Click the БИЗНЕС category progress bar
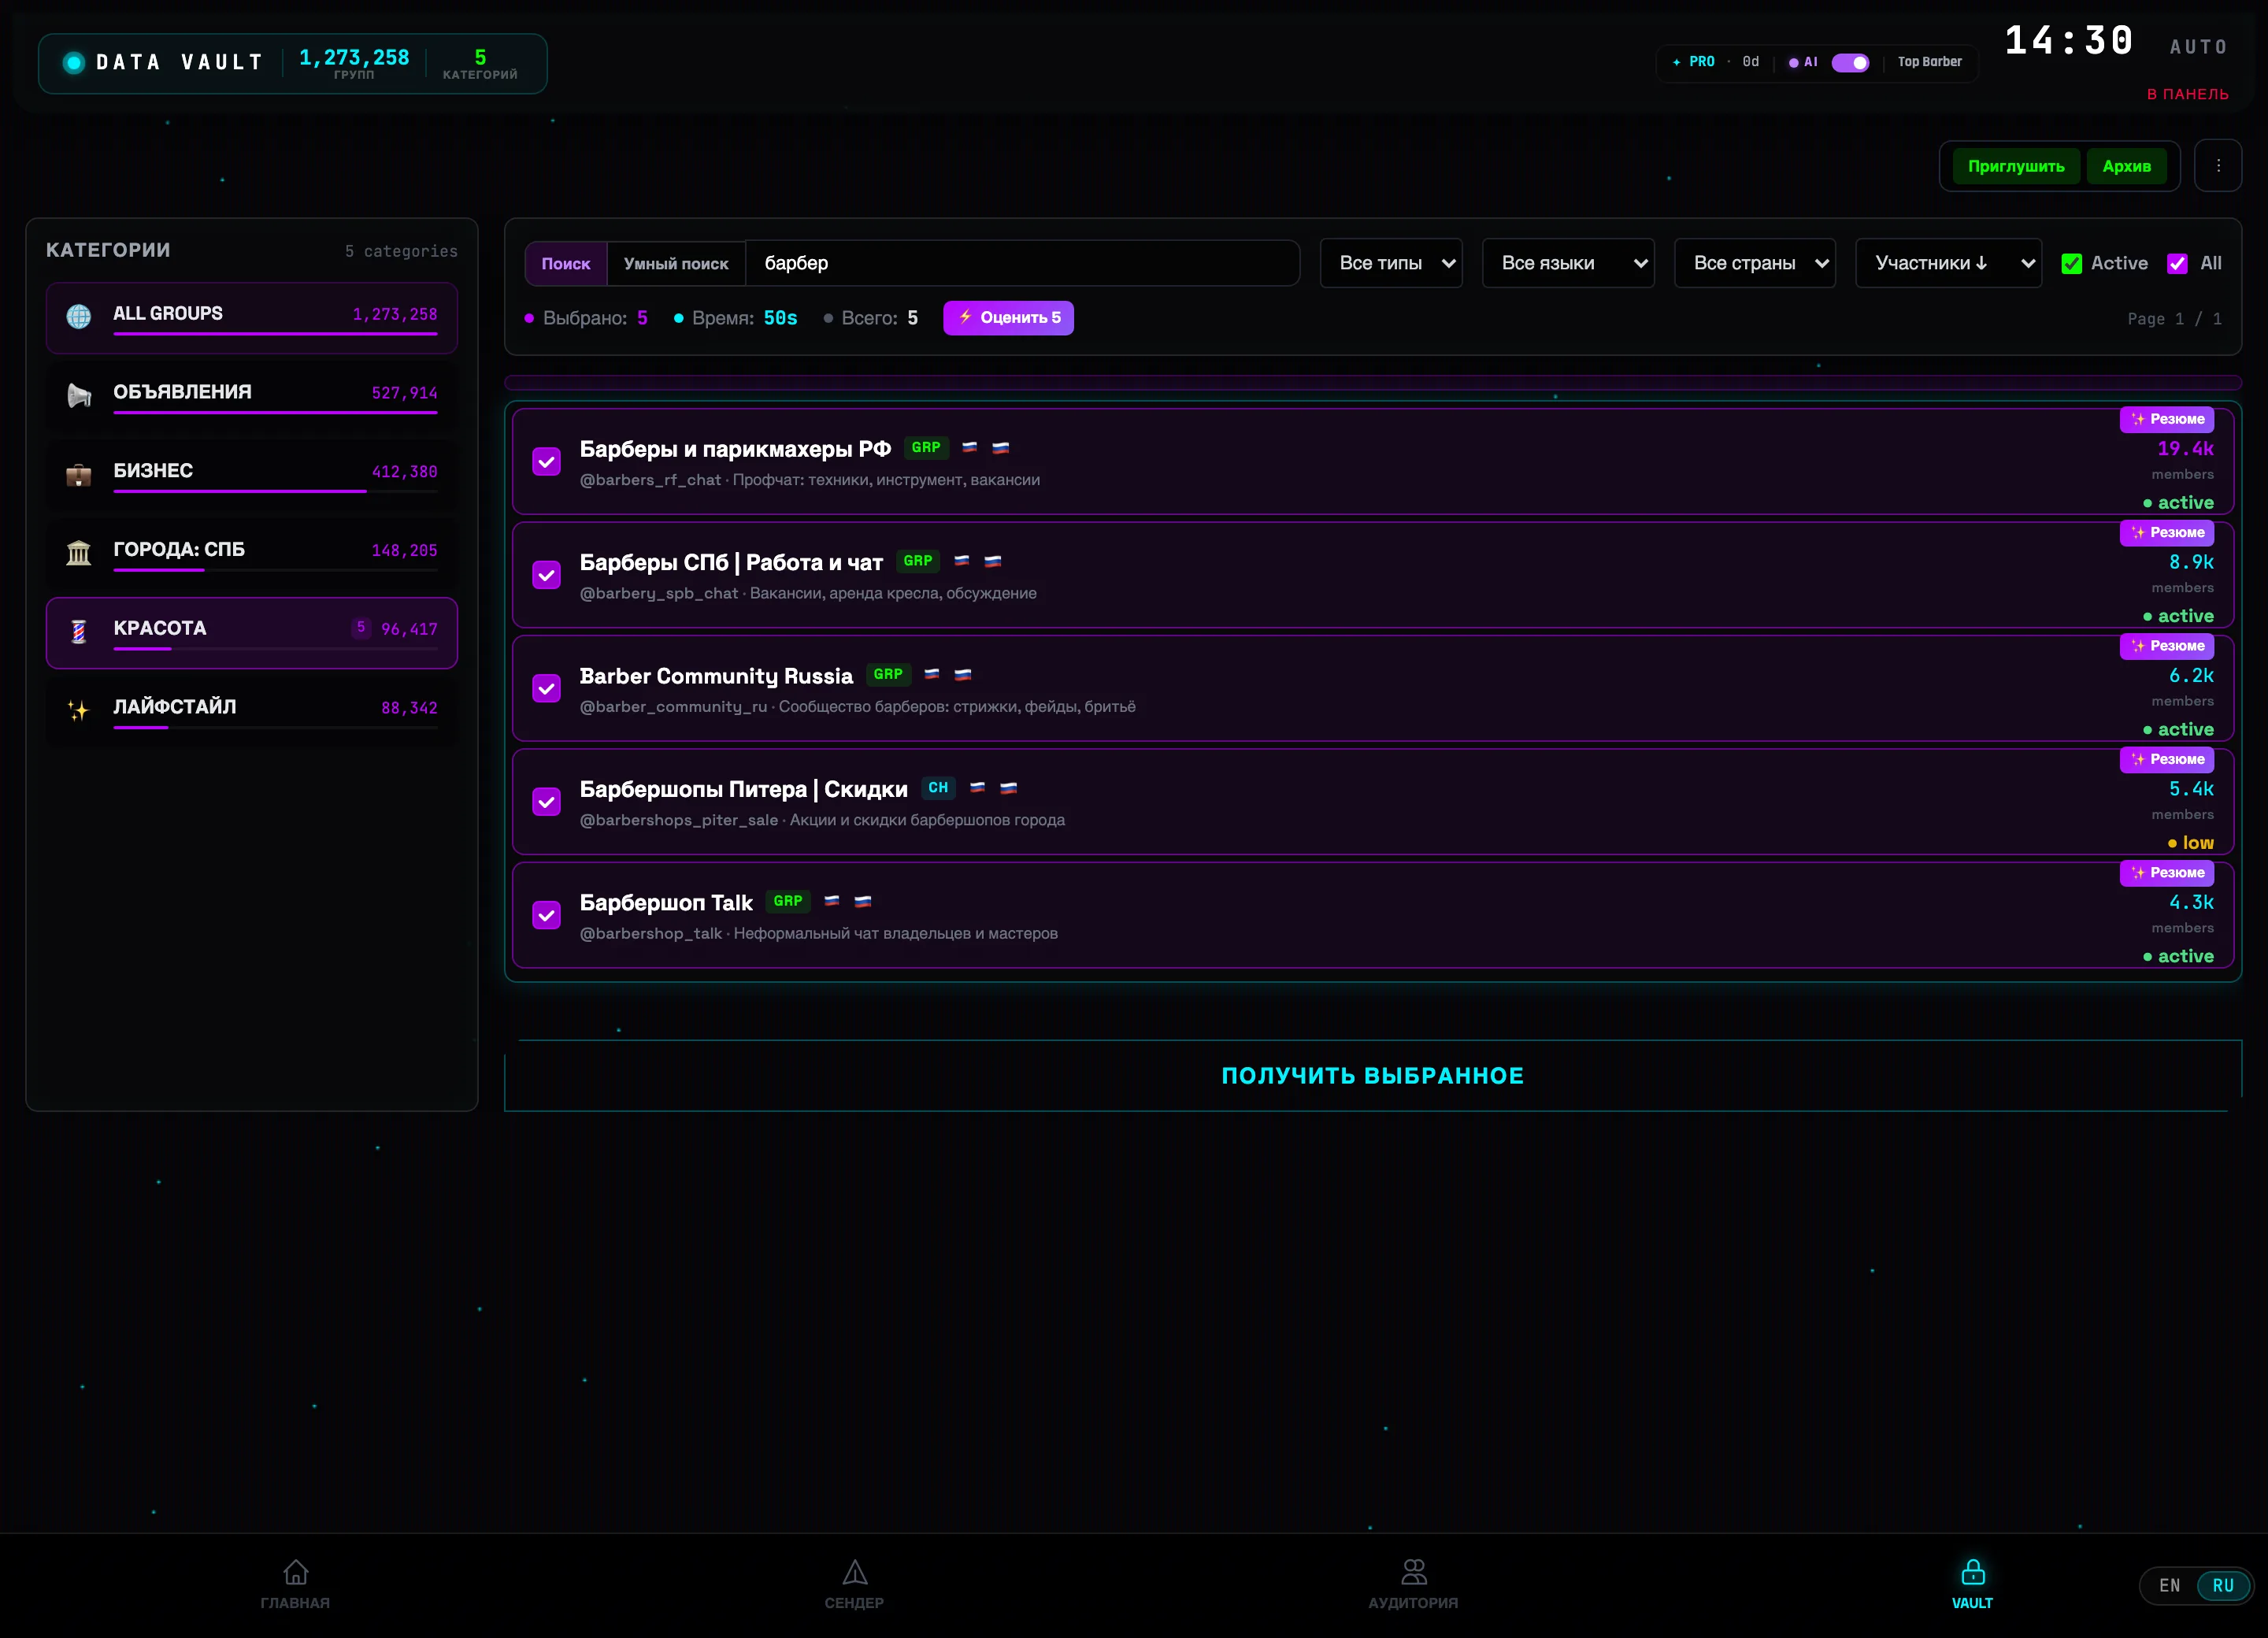The image size is (2268, 1638). click(x=276, y=491)
